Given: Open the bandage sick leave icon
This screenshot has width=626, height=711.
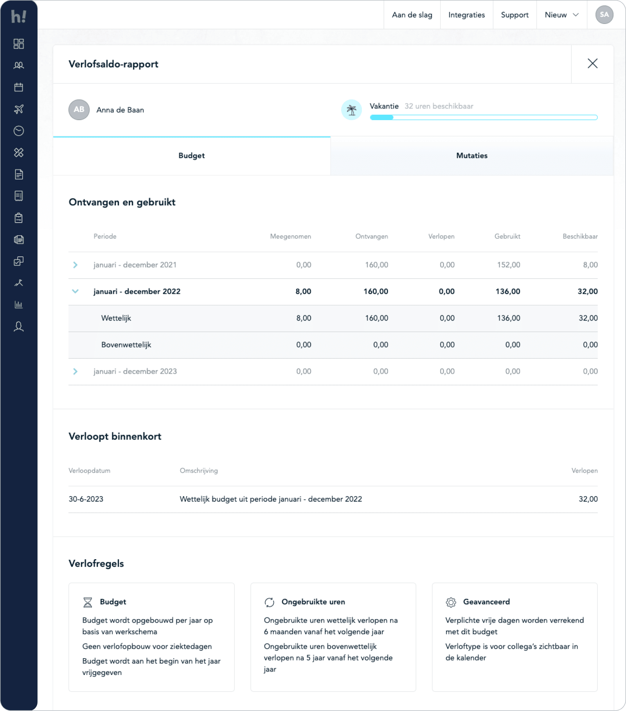Looking at the screenshot, I should 19,153.
